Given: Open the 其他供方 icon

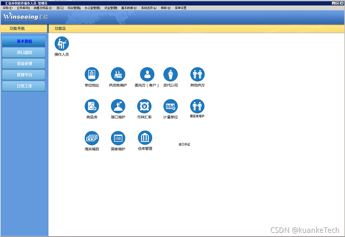Looking at the screenshot, I should pyautogui.click(x=197, y=74).
